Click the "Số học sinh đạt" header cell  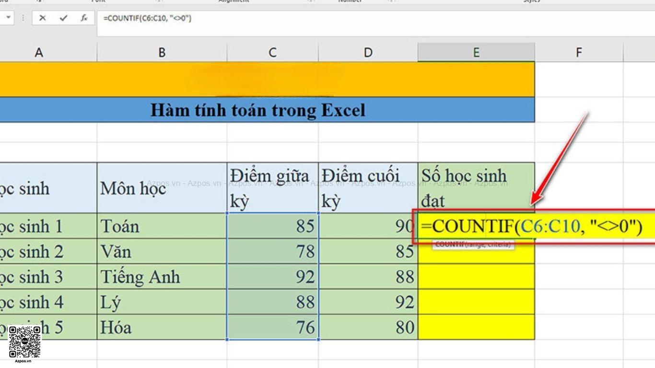[x=476, y=188]
